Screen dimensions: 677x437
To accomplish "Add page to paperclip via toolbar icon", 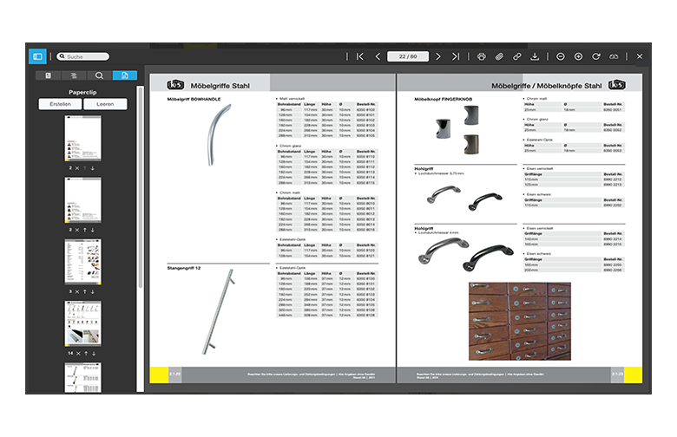I will pyautogui.click(x=500, y=56).
